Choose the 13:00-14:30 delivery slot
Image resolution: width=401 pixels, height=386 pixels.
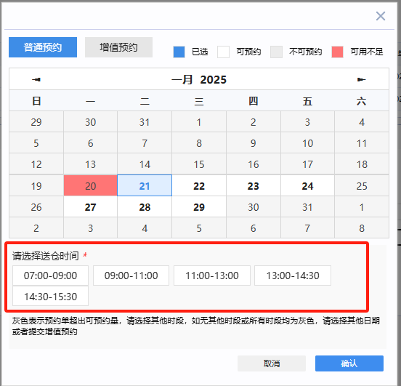coord(293,276)
